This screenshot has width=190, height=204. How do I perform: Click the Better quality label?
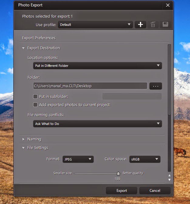(133, 173)
